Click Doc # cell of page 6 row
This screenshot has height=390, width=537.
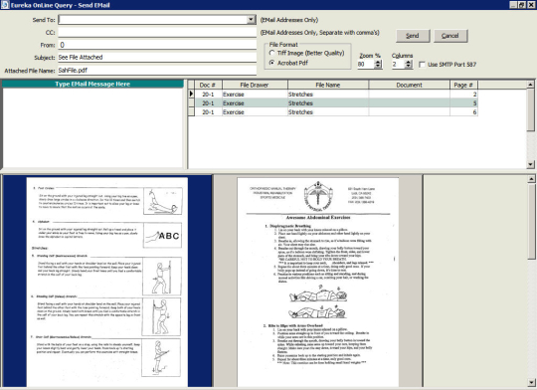[x=208, y=111]
